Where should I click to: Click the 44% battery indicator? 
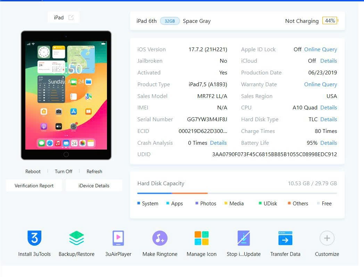330,21
